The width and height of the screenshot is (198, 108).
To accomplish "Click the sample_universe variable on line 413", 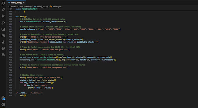I will pyautogui.click(x=27, y=29).
